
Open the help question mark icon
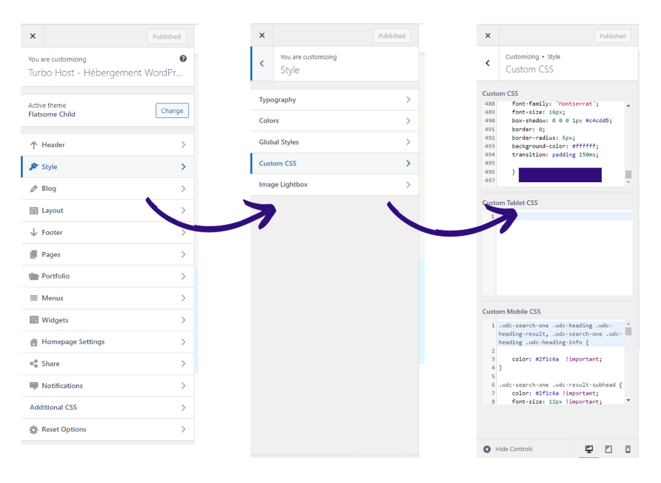pyautogui.click(x=183, y=59)
